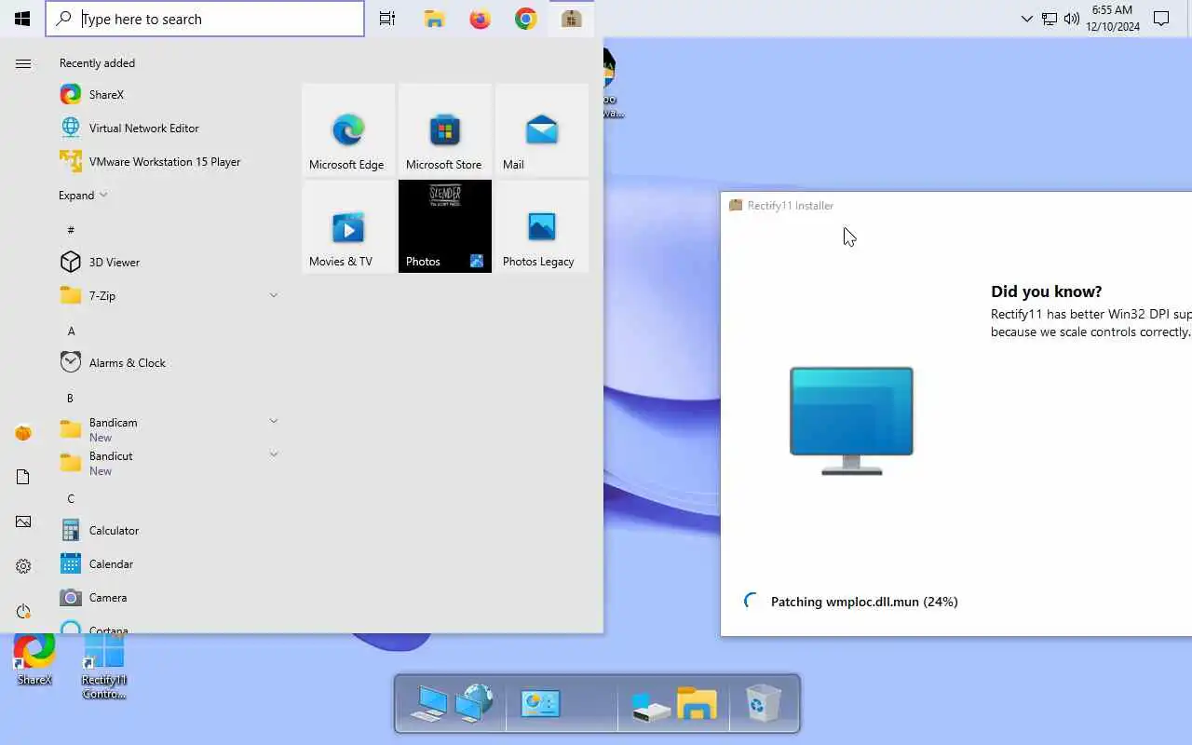Open This PC icon in dock

pos(430,703)
